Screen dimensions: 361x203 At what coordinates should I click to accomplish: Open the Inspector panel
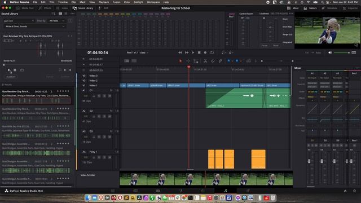(350, 8)
